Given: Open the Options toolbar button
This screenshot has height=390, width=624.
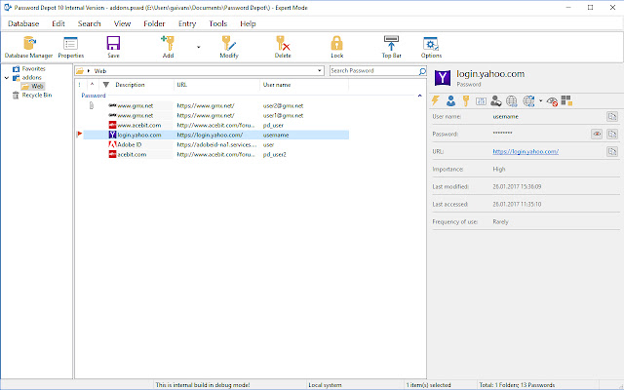Looking at the screenshot, I should [431, 47].
